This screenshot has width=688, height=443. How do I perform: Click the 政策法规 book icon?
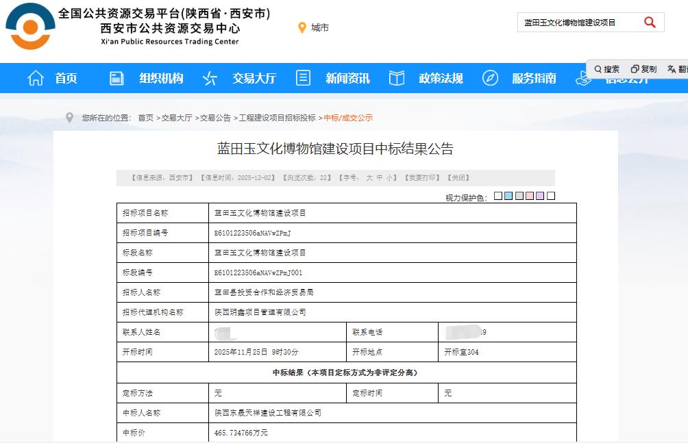coord(396,78)
